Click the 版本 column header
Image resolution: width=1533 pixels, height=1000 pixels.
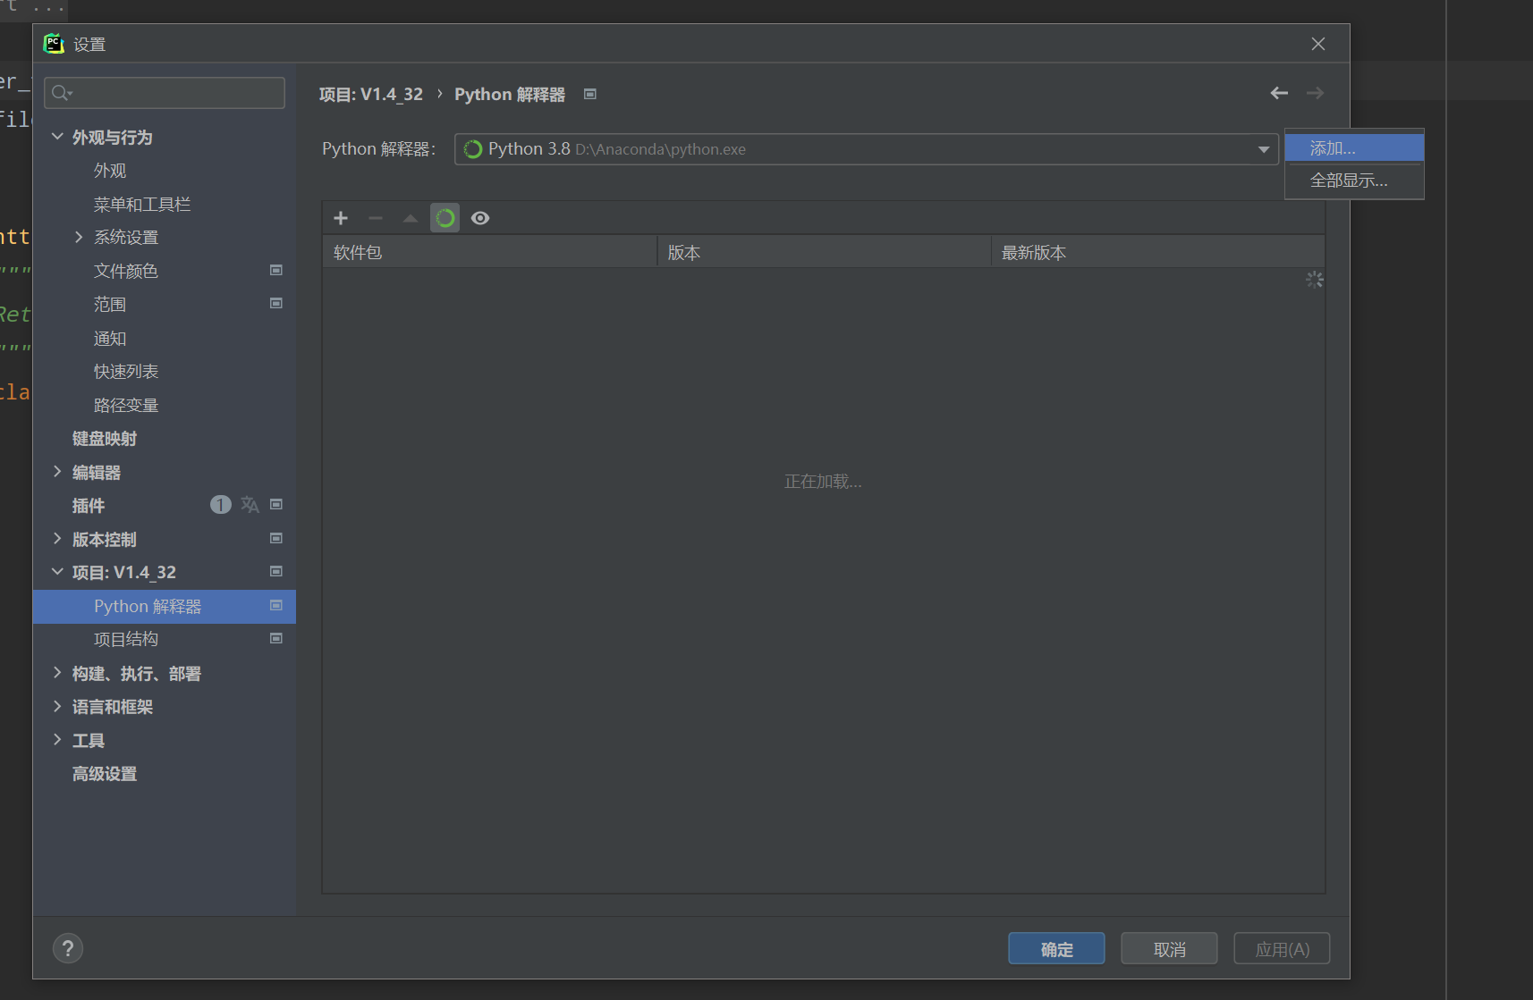point(824,252)
